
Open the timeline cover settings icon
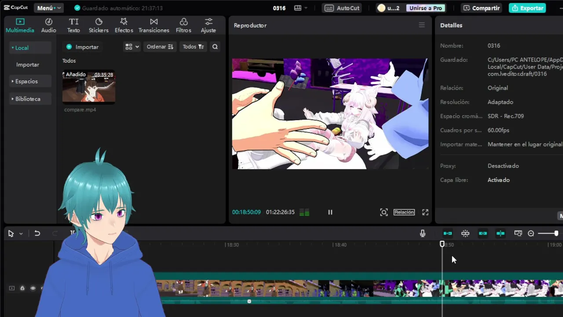click(518, 233)
